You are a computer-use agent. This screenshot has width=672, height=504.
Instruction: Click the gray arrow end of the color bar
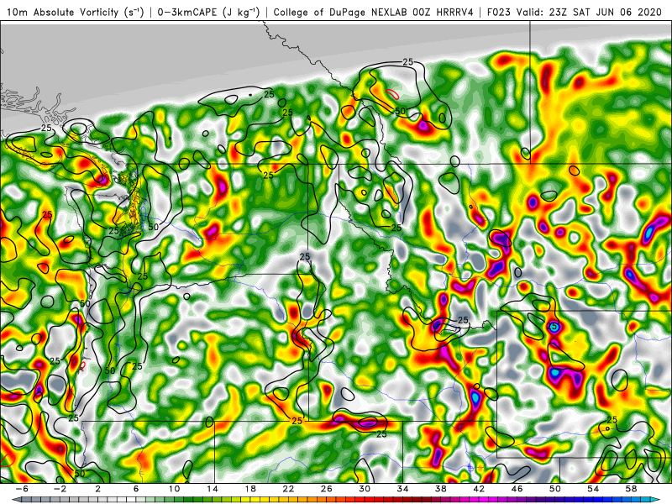coord(17,500)
